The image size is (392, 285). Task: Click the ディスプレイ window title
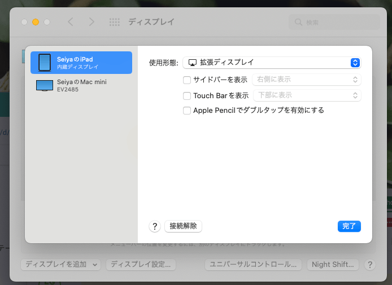(151, 22)
